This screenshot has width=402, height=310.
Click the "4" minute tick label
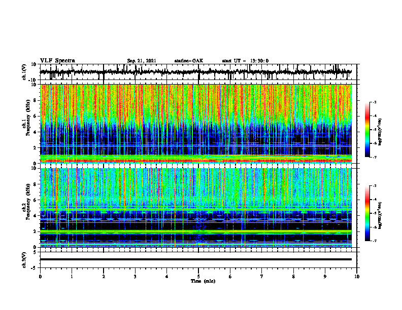(167, 277)
